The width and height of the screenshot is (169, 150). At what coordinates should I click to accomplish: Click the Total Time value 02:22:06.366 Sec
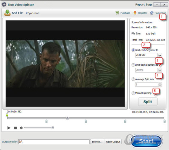(x=155, y=40)
